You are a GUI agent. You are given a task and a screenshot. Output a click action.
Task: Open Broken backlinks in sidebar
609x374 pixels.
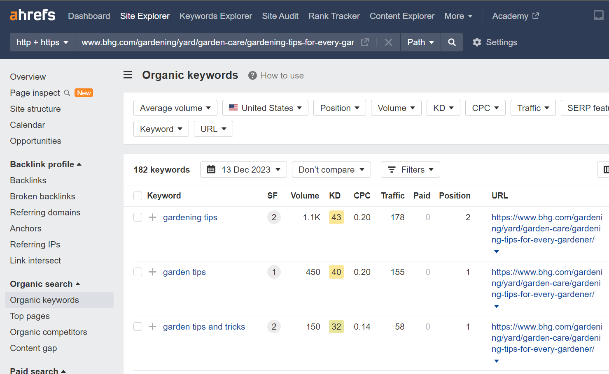[x=42, y=196]
